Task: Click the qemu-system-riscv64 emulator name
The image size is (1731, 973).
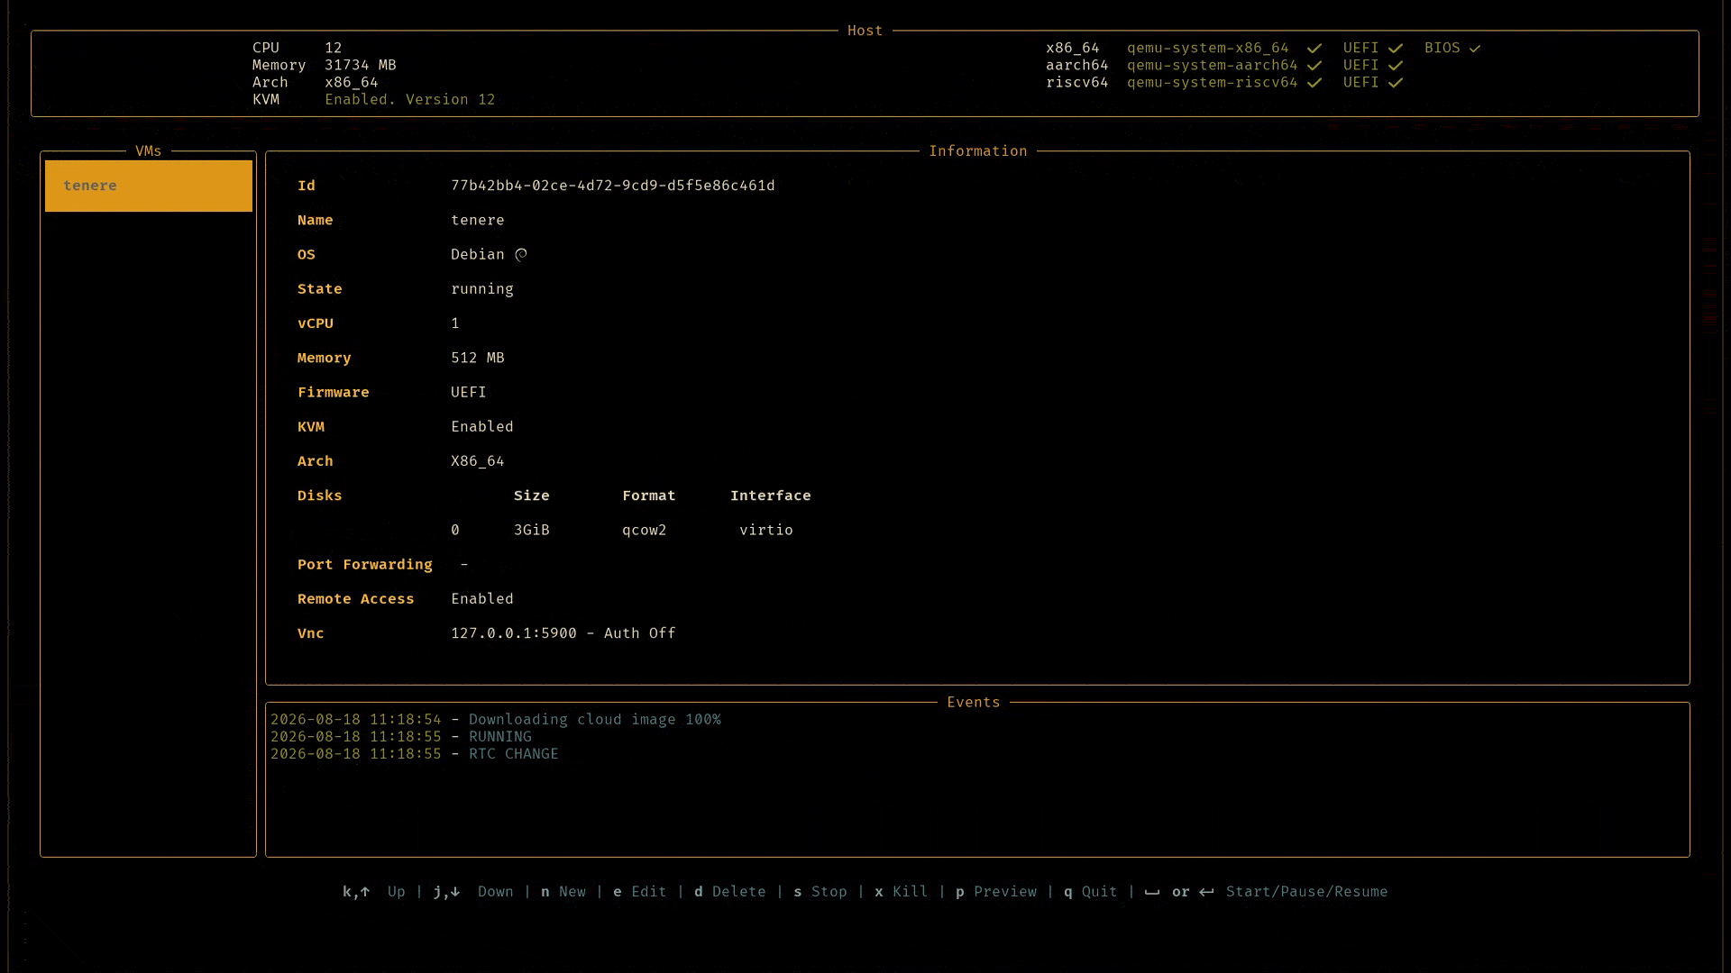Action: tap(1213, 83)
